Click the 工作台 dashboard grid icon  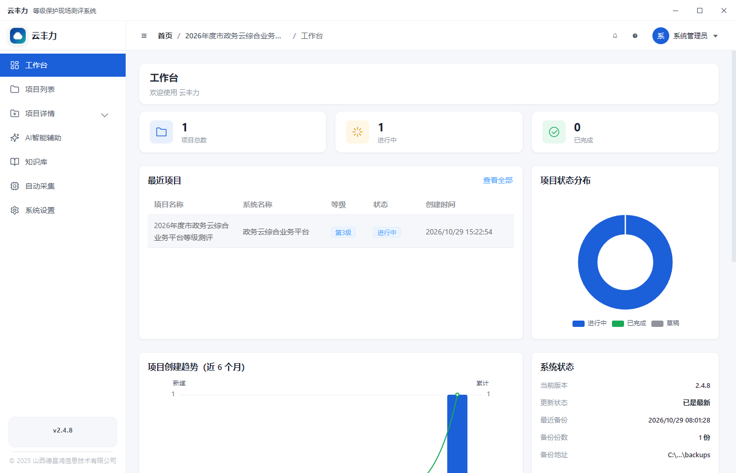tap(15, 65)
